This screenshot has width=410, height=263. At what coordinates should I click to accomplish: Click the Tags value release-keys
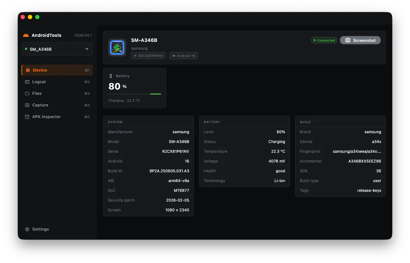point(369,191)
